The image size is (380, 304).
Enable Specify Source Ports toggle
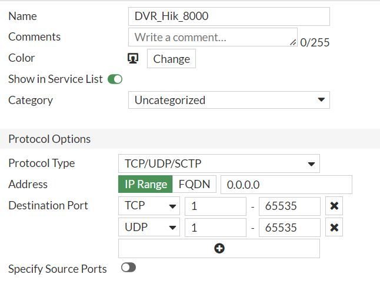click(128, 268)
